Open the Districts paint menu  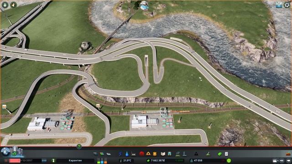click(x=109, y=154)
